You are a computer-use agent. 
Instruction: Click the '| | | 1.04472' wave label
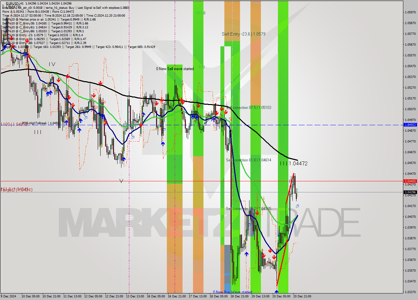pos(294,163)
